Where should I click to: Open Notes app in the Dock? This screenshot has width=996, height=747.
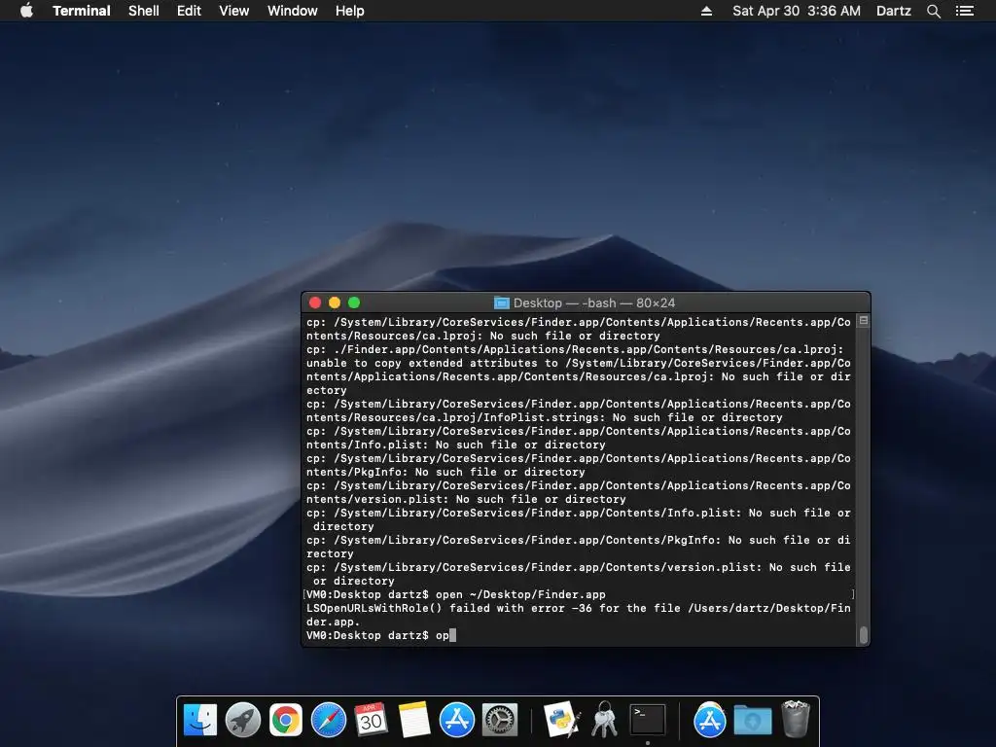coord(414,721)
